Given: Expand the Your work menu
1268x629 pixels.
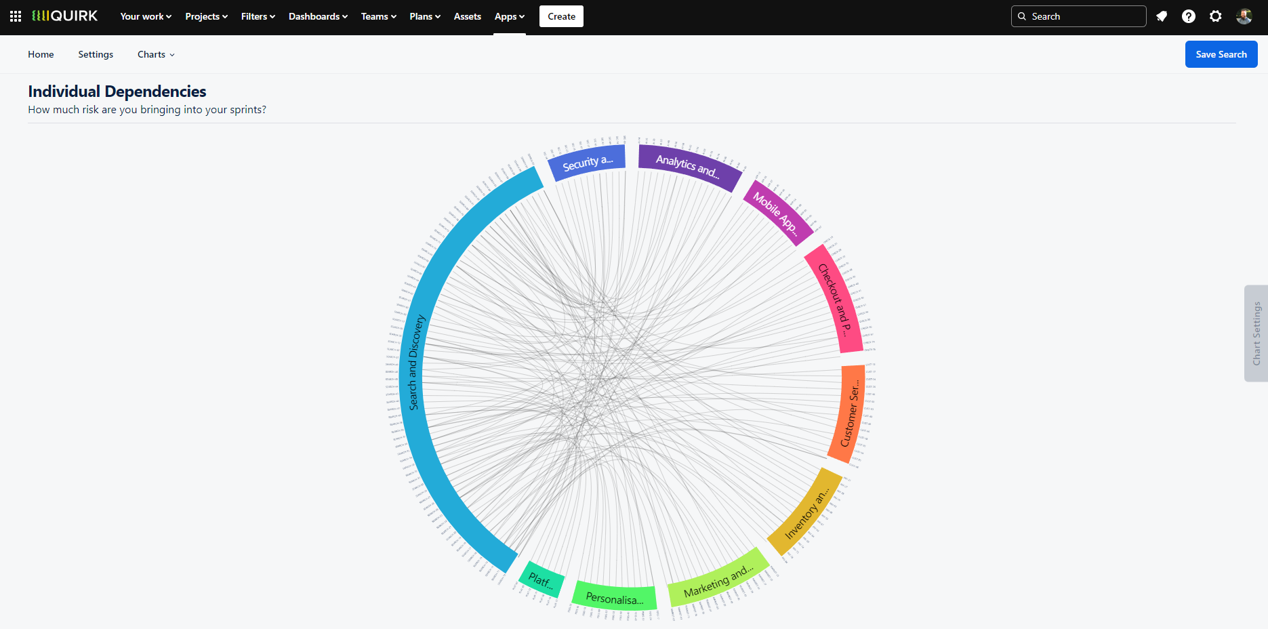Looking at the screenshot, I should 146,16.
